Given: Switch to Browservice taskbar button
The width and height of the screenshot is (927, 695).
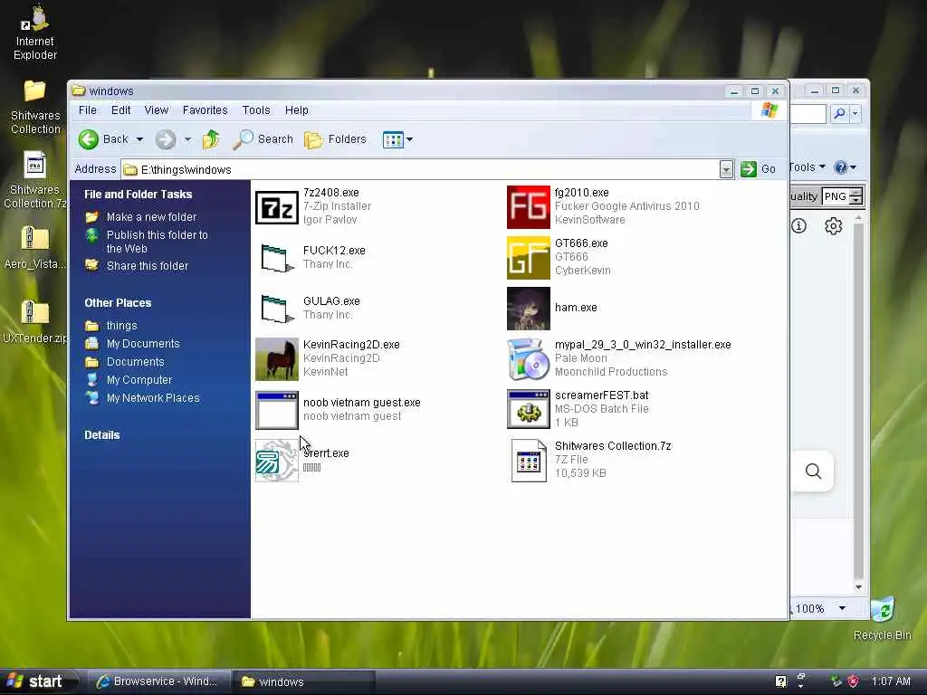Looking at the screenshot, I should [158, 681].
